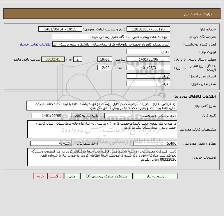Click the پاسخ به نیاز button
Image resolution: width=224 pixels, height=216 pixels.
(x=156, y=176)
